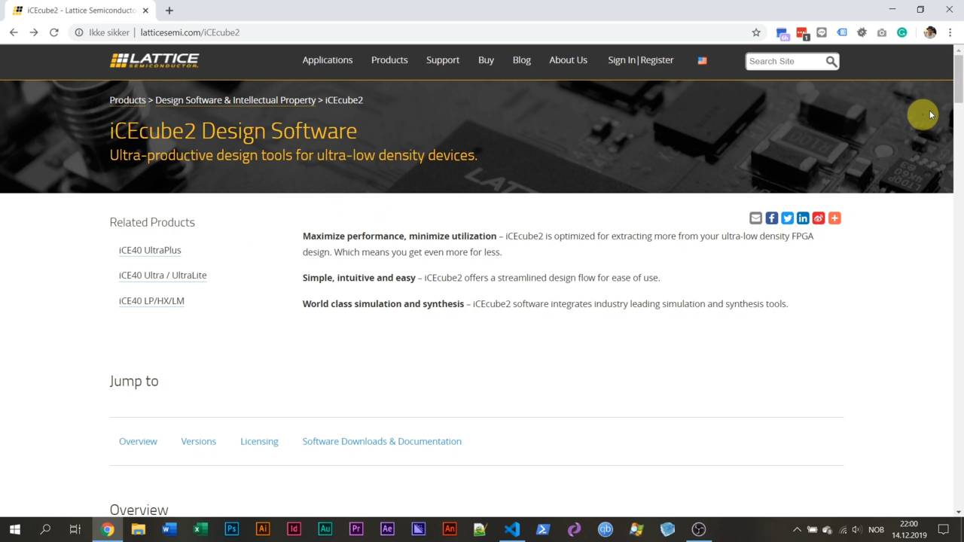Viewport: 964px width, 542px height.
Task: Share the page on Twitter
Action: click(787, 218)
